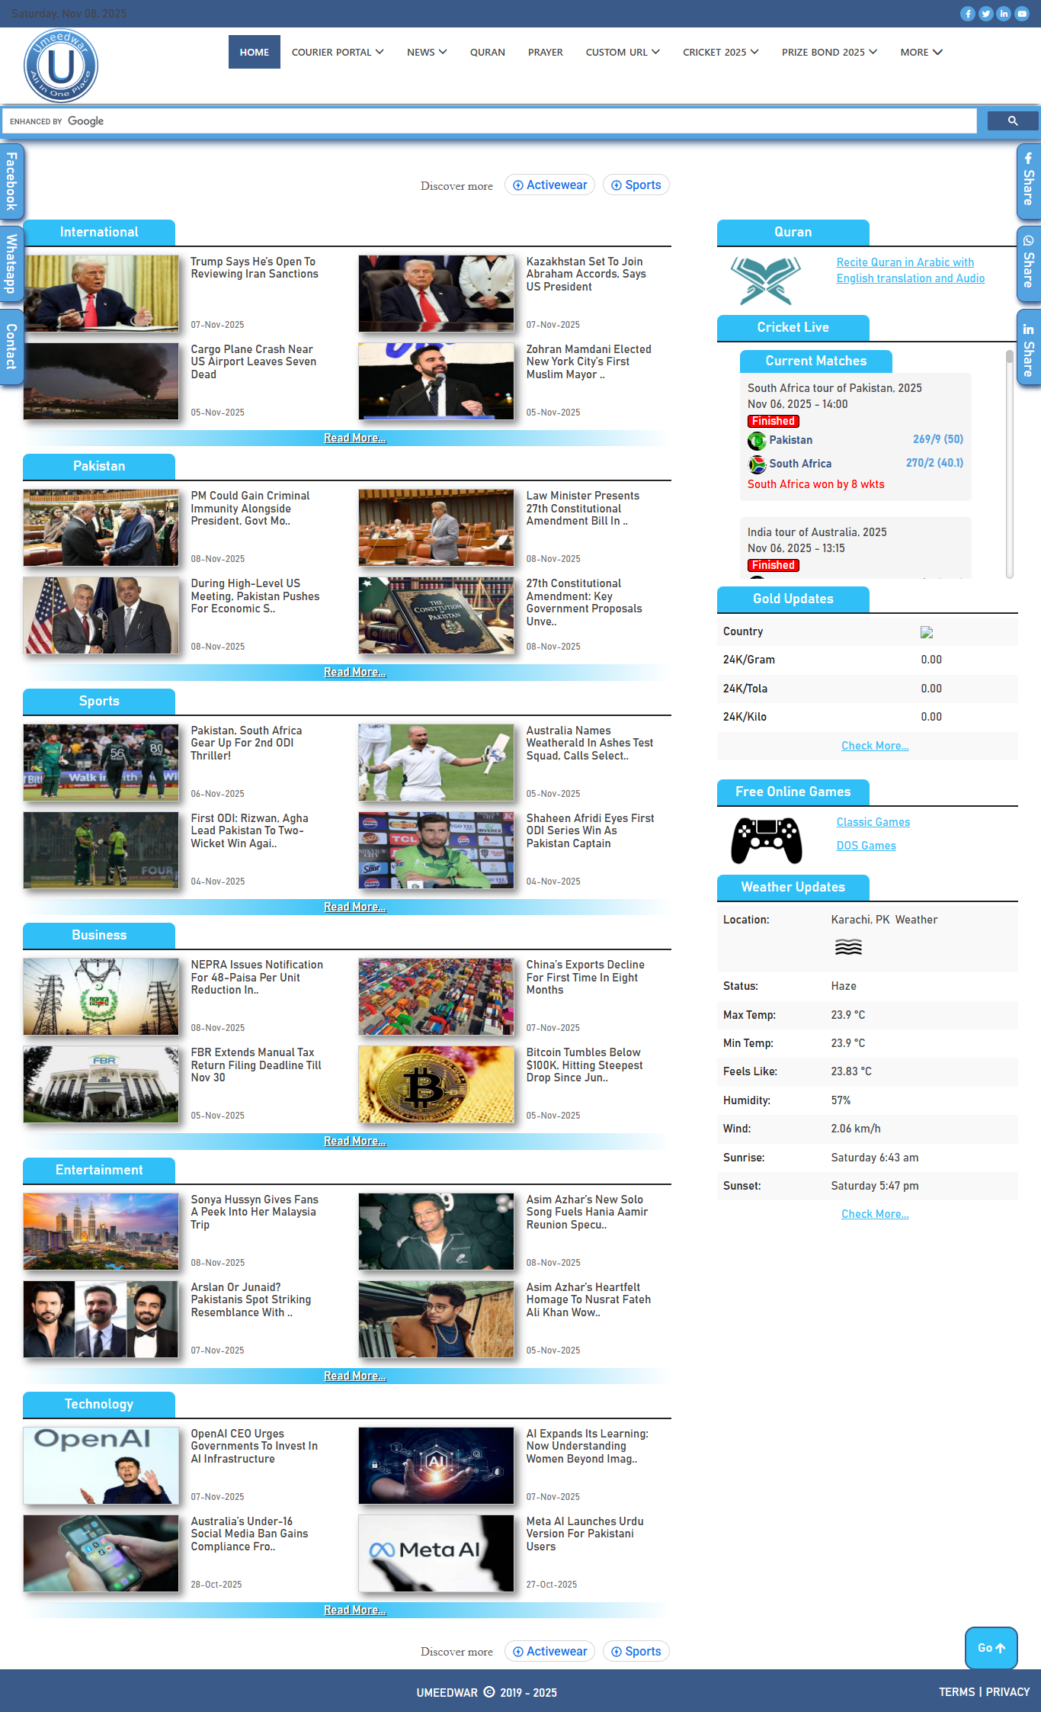1041x1712 pixels.
Task: Open the Classic Games link
Action: point(873,822)
